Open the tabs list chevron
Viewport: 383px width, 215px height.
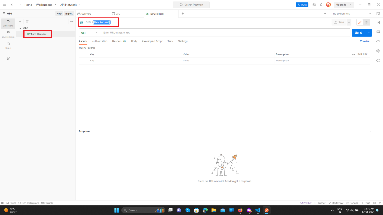point(325,14)
